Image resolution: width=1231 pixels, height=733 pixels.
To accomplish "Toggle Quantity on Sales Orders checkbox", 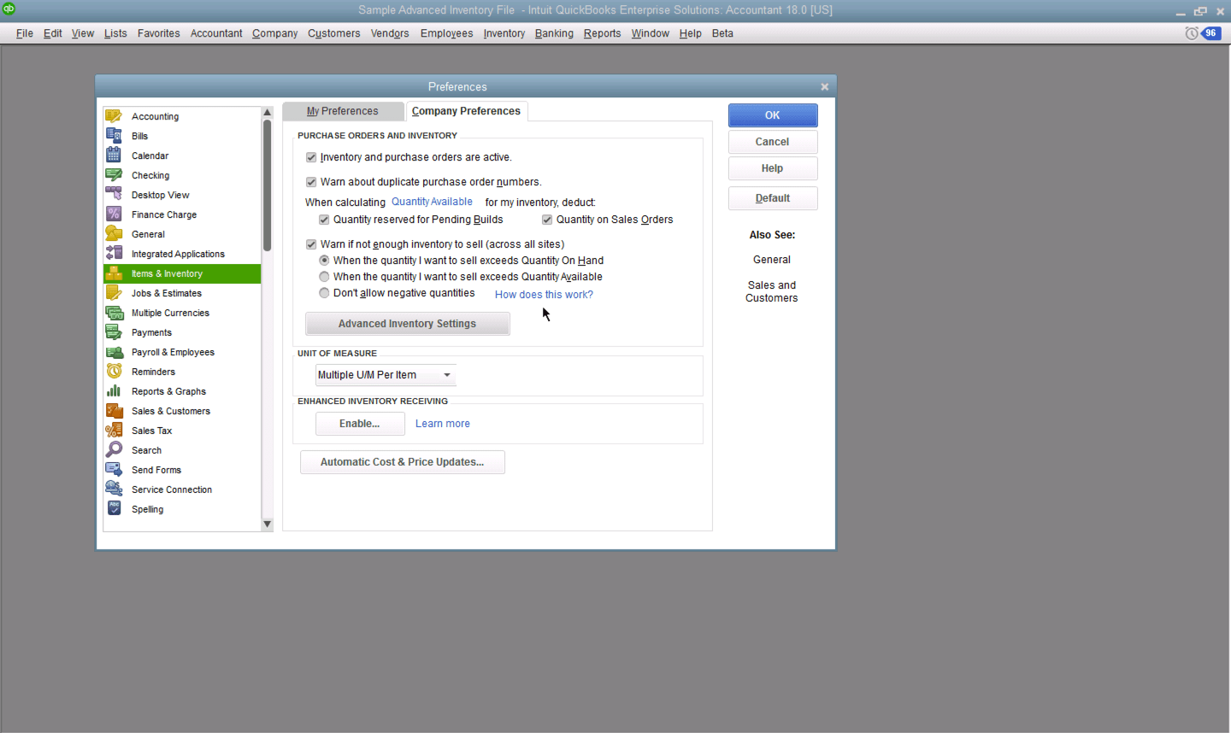I will point(547,220).
